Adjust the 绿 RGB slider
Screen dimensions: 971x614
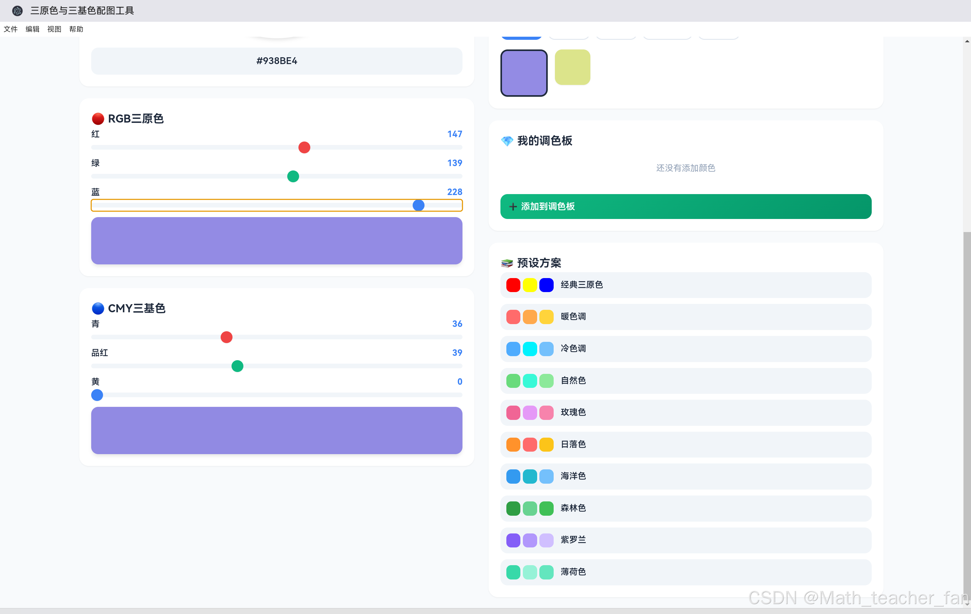coord(277,176)
